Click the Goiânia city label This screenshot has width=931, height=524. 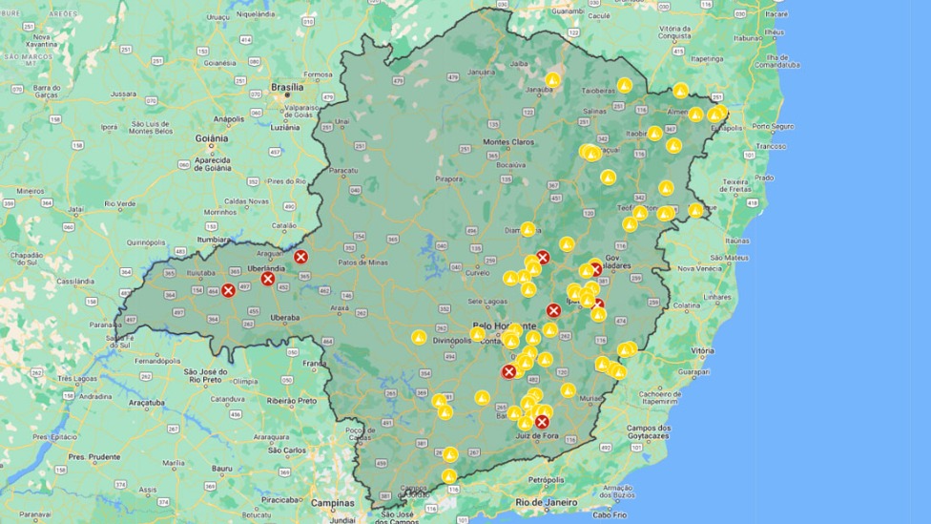tap(212, 137)
